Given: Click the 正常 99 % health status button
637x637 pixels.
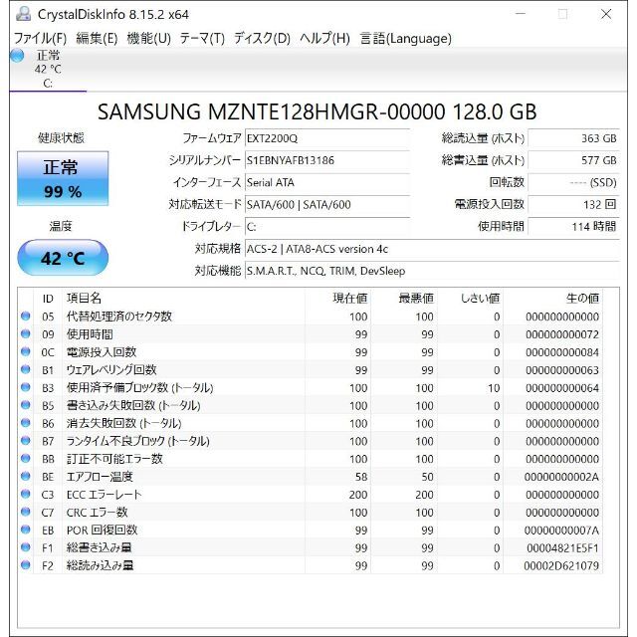Looking at the screenshot, I should [x=63, y=178].
